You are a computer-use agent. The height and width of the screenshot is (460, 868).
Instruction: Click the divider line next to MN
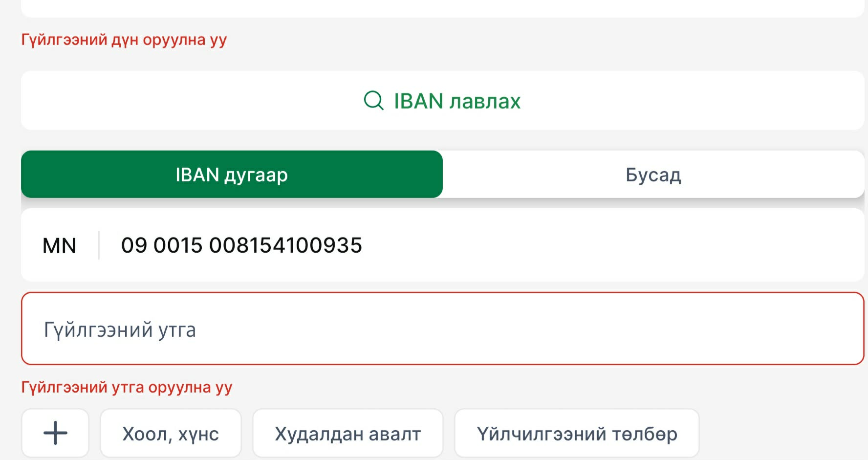[99, 245]
